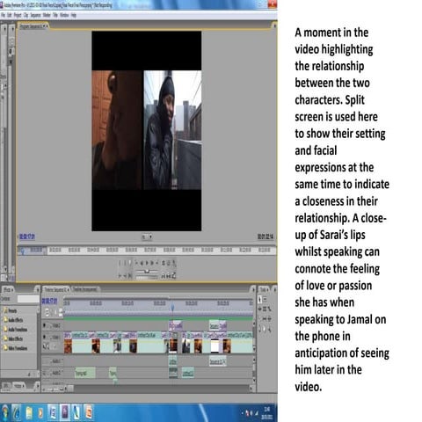
Task: Mute the Audio 2 track speaker toggle
Action: pyautogui.click(x=45, y=373)
